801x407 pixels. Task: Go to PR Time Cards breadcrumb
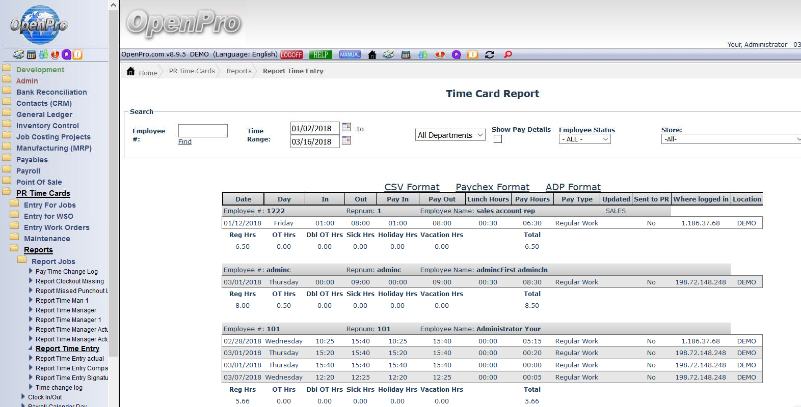(x=192, y=71)
